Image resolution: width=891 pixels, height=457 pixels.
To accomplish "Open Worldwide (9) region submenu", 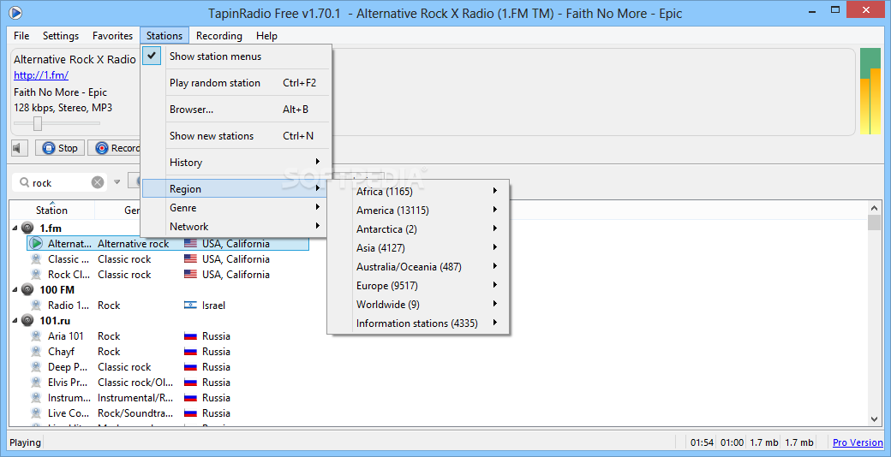I will 418,305.
